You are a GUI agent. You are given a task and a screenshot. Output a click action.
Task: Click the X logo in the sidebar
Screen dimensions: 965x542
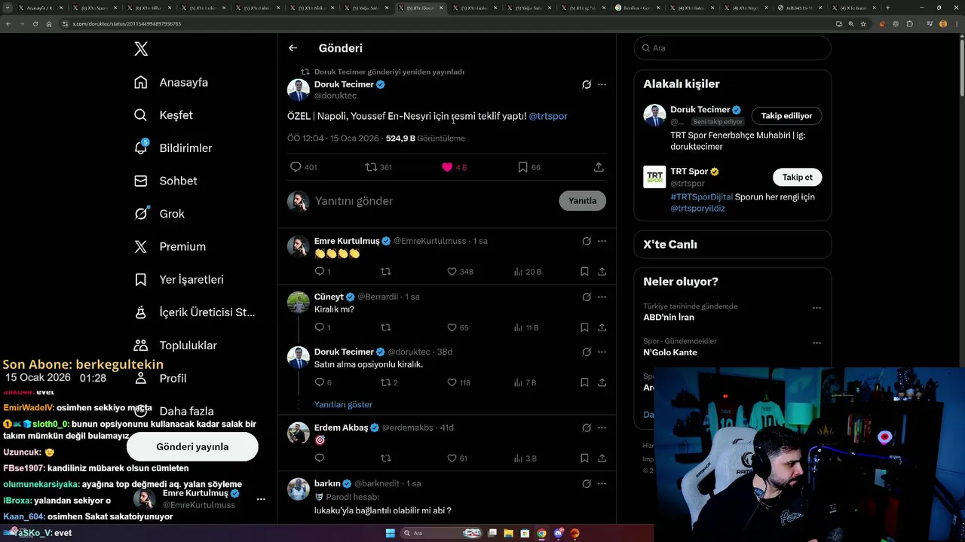tap(141, 49)
